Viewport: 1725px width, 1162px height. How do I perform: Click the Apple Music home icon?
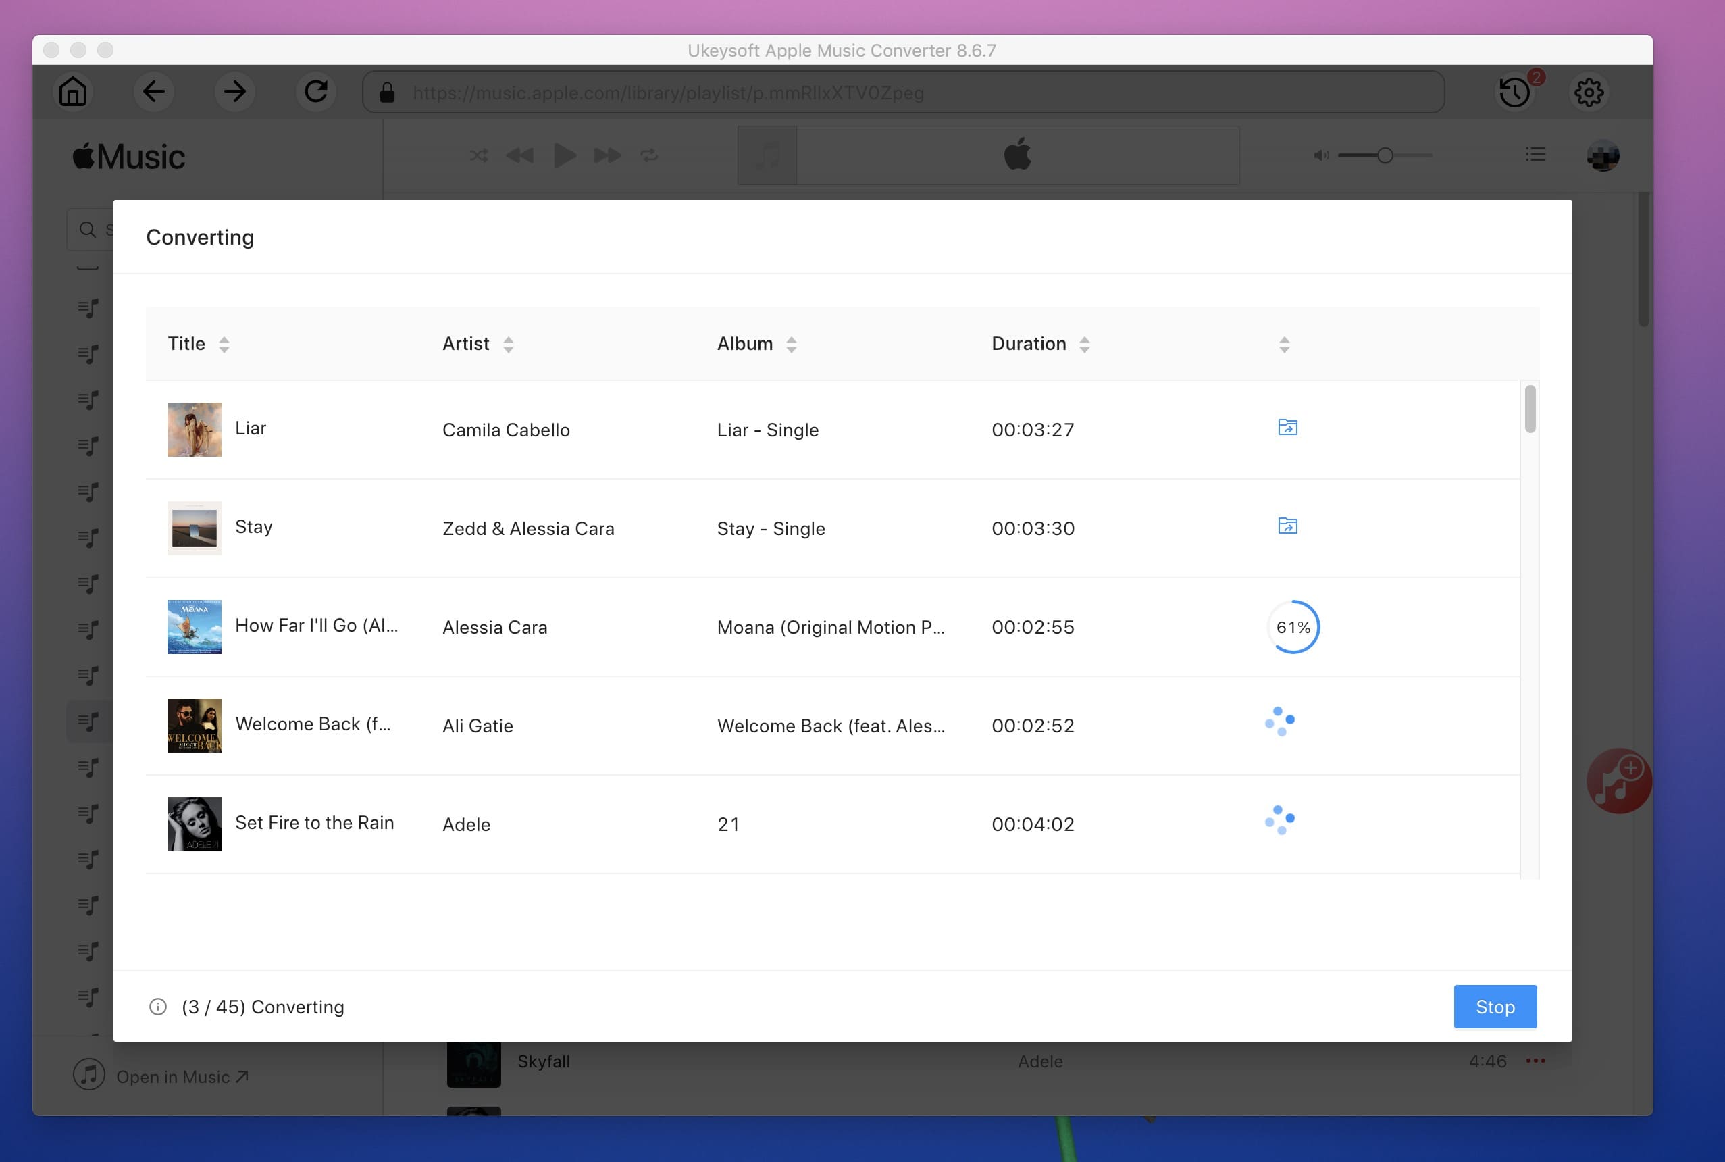(x=74, y=92)
